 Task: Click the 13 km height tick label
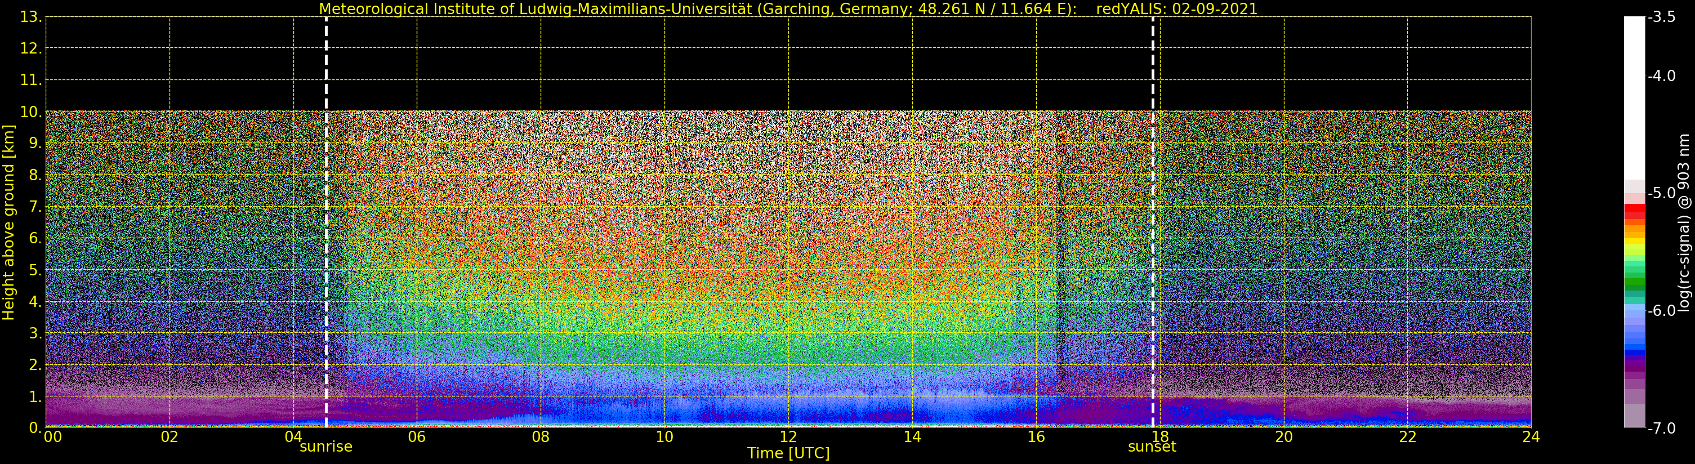(30, 17)
